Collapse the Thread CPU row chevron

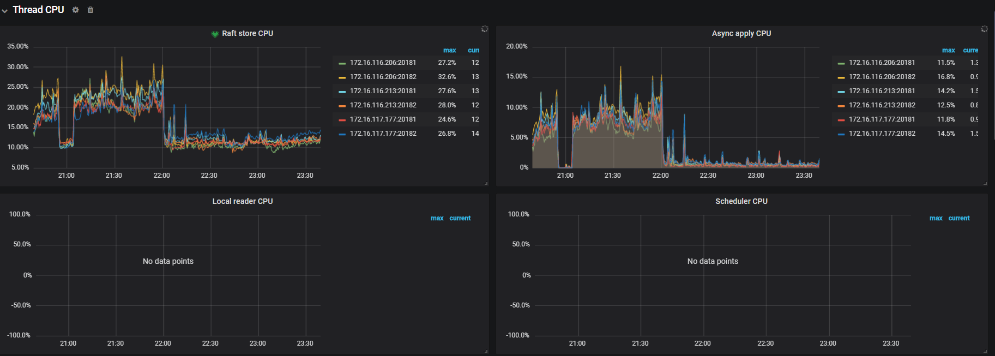coord(5,10)
